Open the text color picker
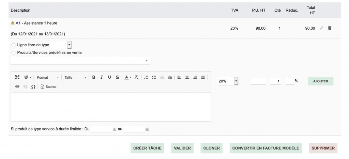349x159 pixels. [127, 77]
